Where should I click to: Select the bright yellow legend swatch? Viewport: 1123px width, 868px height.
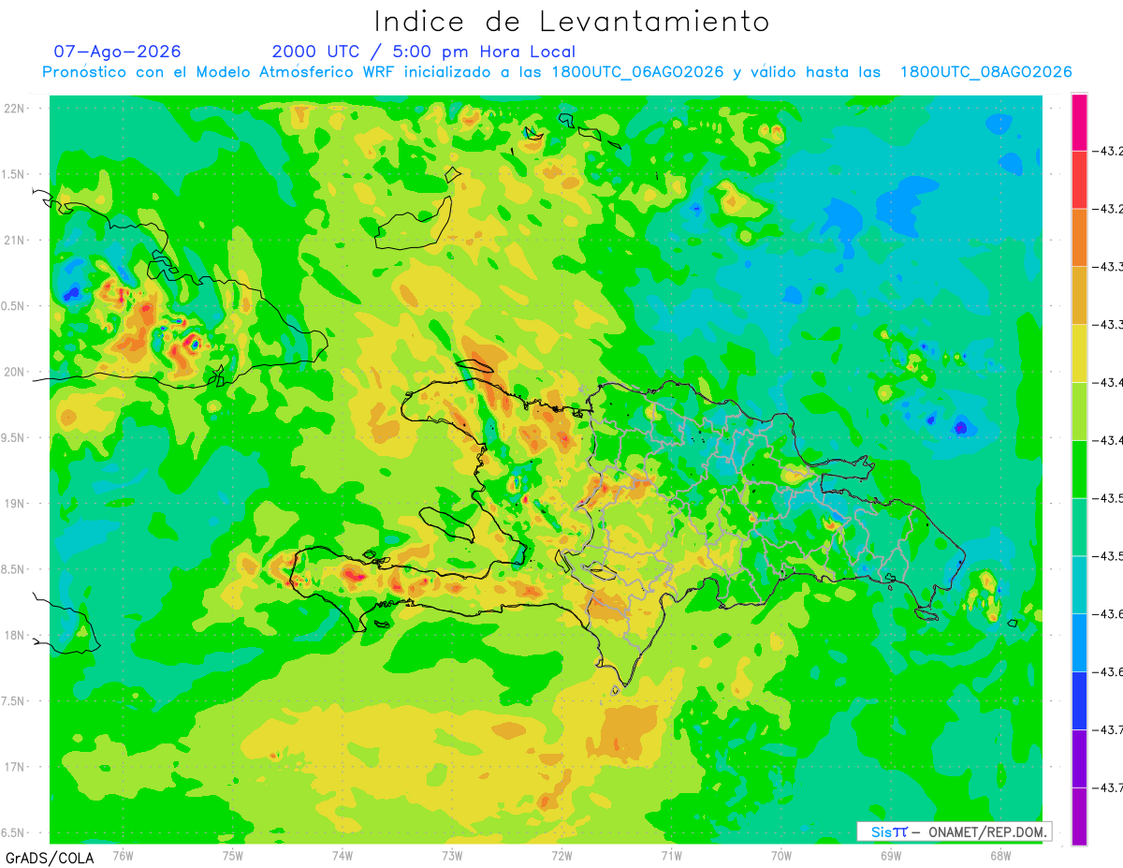(x=1079, y=353)
